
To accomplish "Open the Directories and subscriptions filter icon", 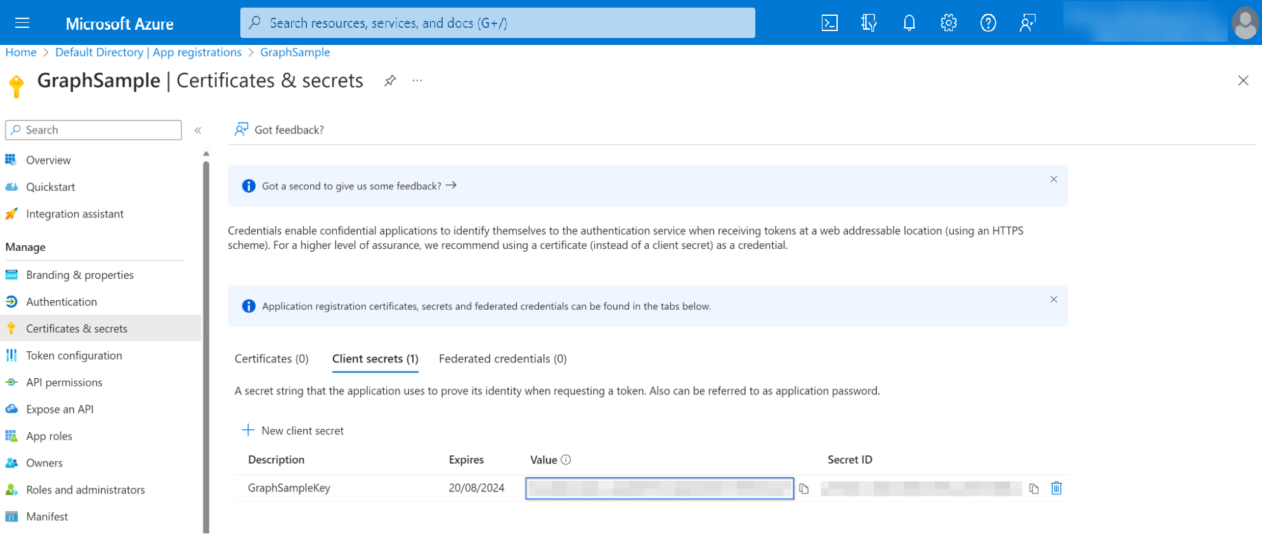I will click(869, 23).
